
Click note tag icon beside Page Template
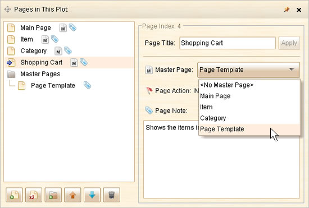[87, 85]
